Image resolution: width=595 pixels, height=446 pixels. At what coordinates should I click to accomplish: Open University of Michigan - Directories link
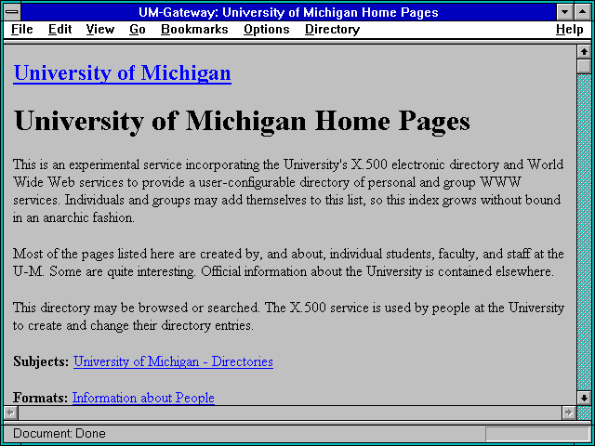(x=173, y=361)
